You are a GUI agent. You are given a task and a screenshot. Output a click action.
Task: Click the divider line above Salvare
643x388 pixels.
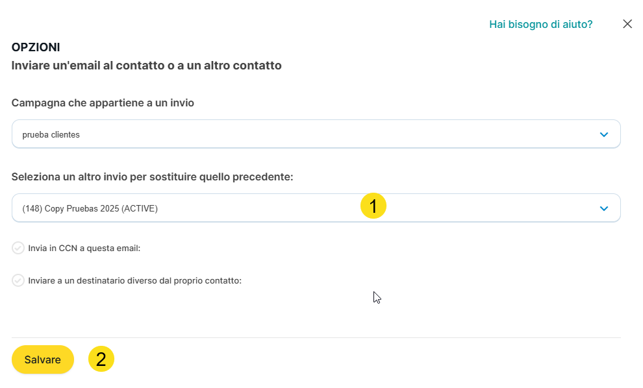pyautogui.click(x=316, y=337)
